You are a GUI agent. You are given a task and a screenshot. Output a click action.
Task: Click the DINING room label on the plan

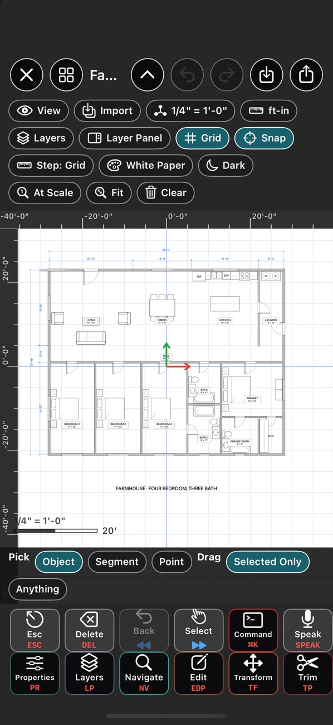(162, 321)
